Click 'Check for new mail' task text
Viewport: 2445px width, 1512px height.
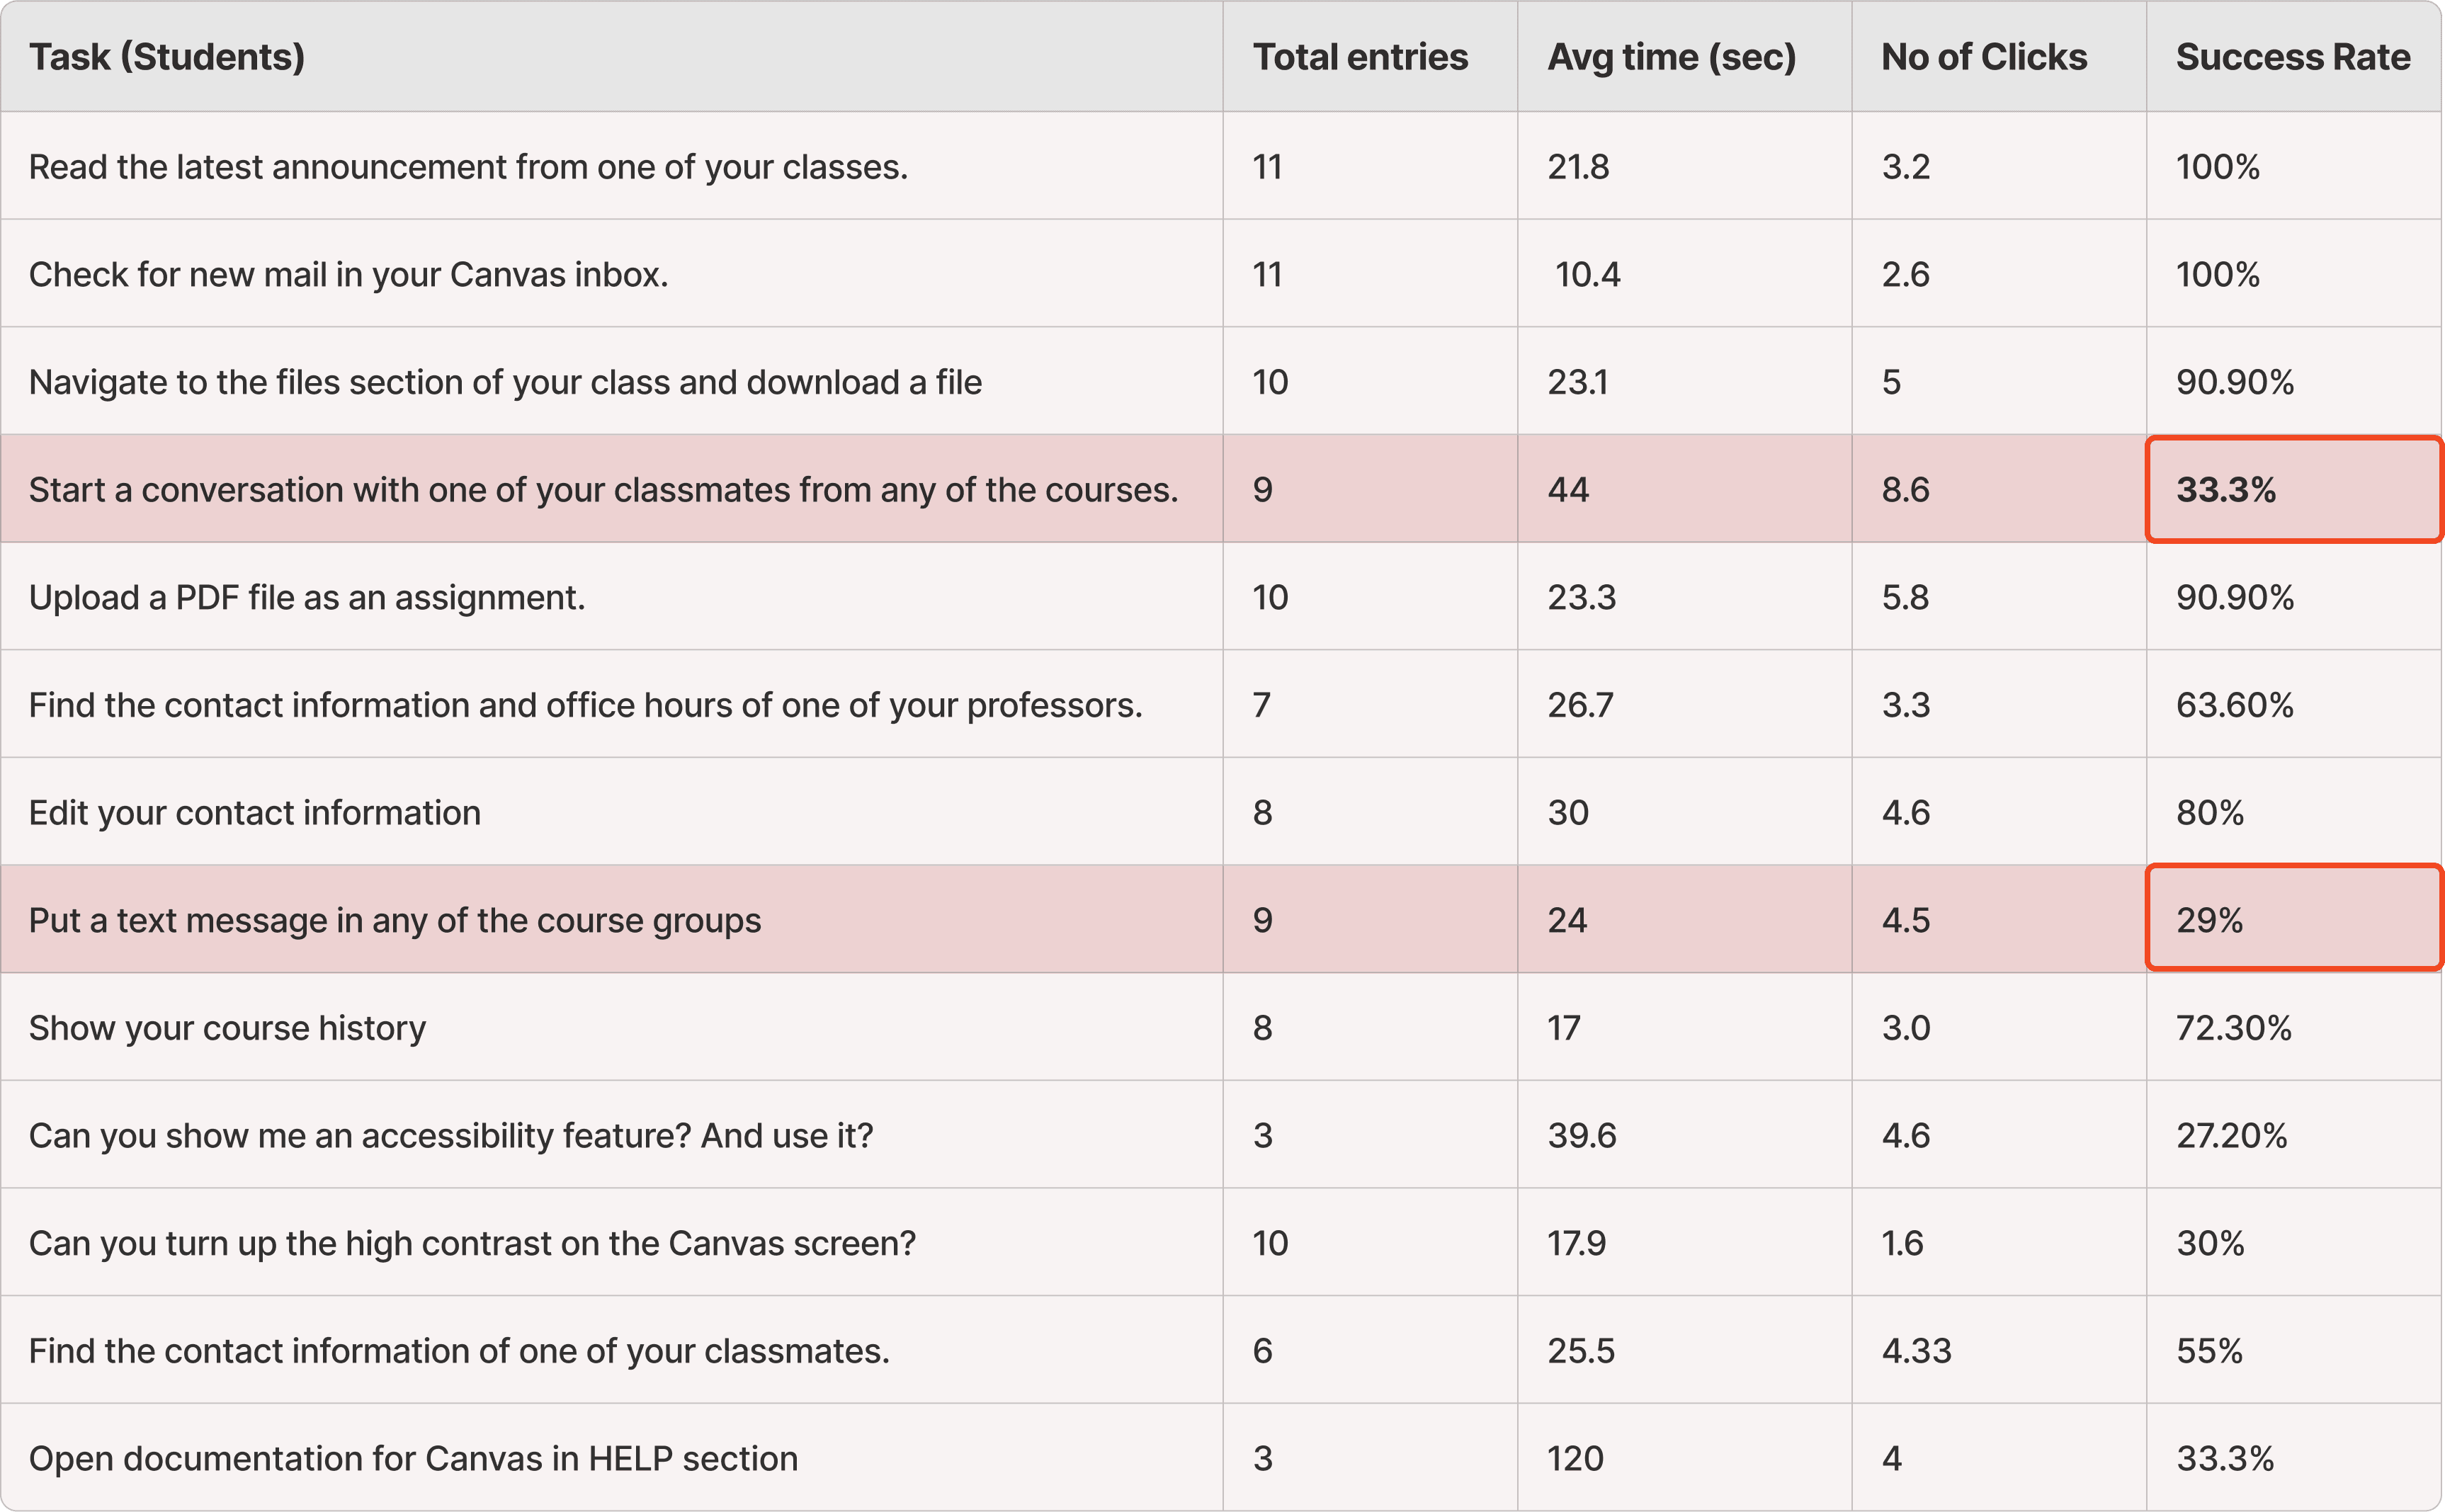pos(348,274)
